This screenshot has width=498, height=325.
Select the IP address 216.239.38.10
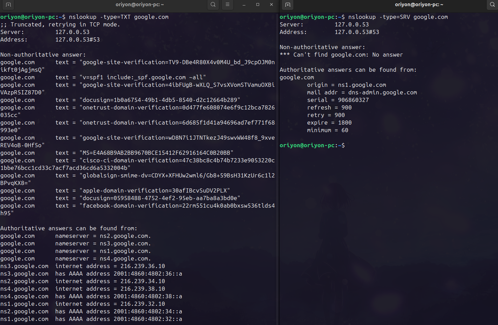143,289
